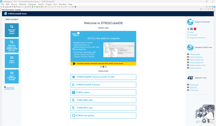The image size is (216, 126).
Task: Click the Import project tile
Action: (12, 61)
